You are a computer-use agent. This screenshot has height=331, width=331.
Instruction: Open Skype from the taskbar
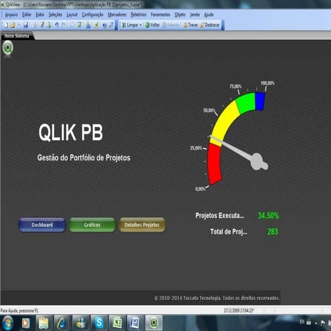click(x=99, y=323)
